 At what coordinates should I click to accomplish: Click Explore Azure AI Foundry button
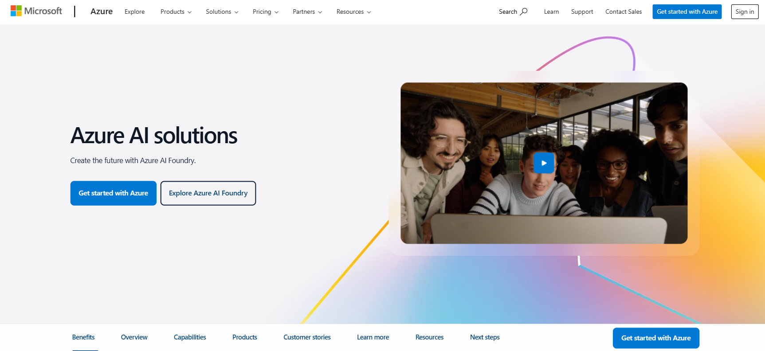(x=208, y=193)
